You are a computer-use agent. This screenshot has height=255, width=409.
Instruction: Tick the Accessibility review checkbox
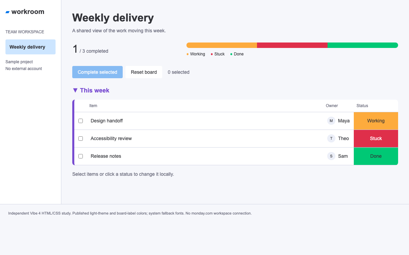pyautogui.click(x=81, y=138)
